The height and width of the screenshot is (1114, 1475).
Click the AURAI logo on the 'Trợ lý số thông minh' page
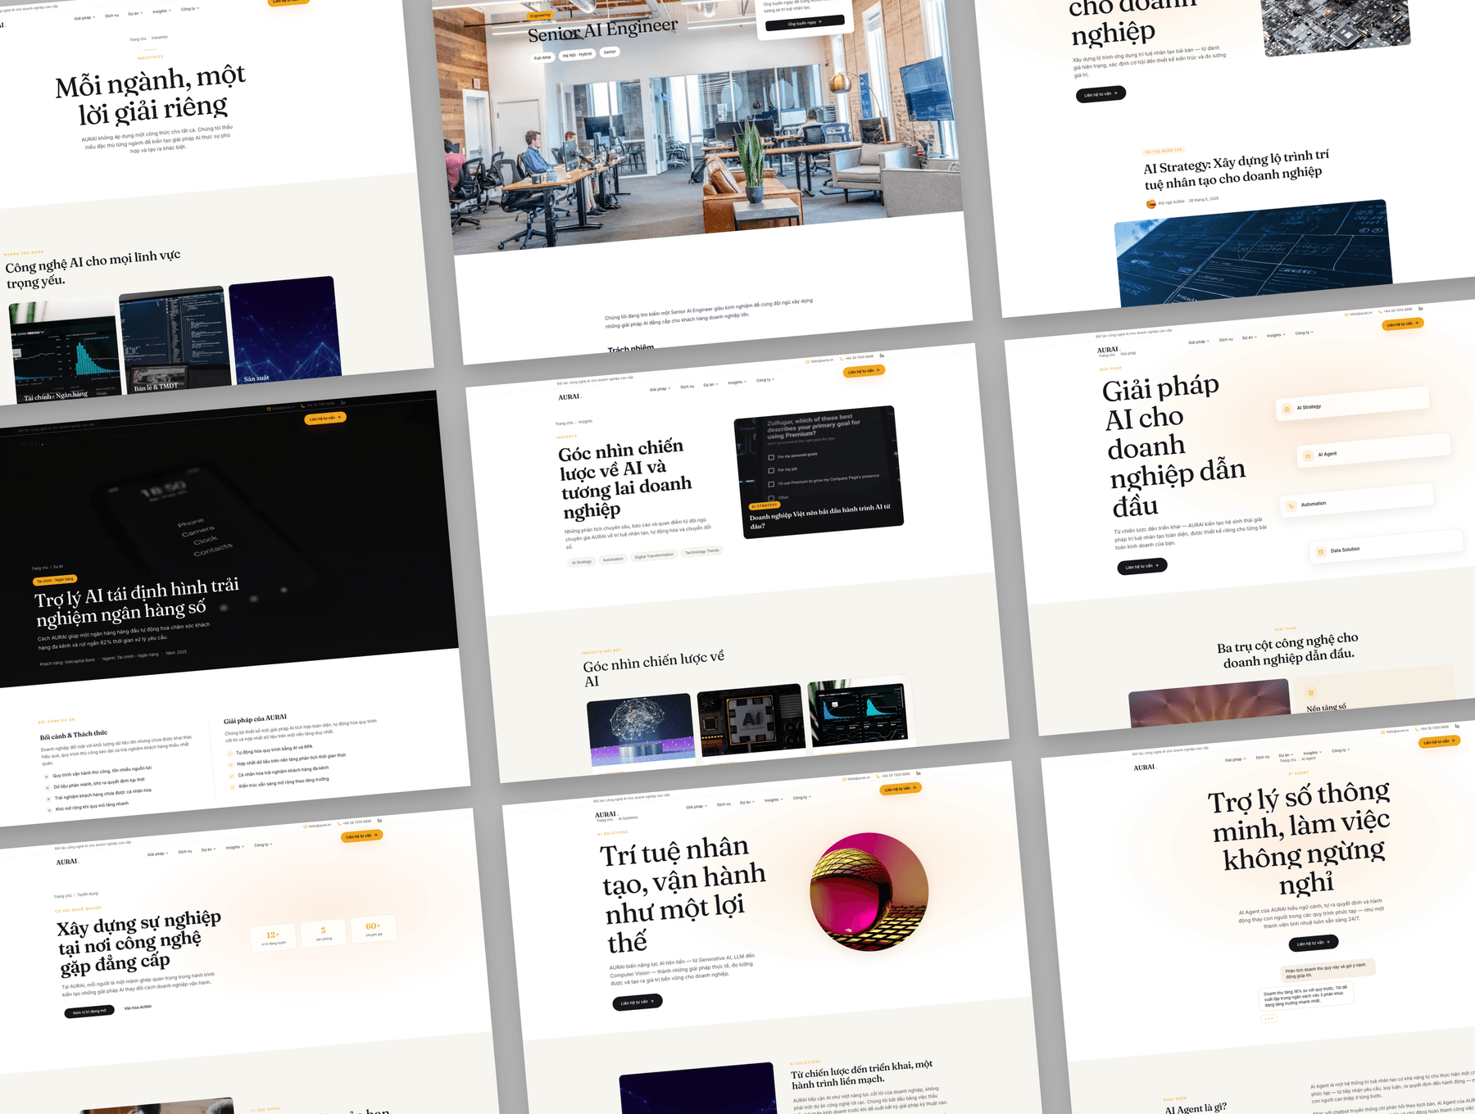[1145, 768]
